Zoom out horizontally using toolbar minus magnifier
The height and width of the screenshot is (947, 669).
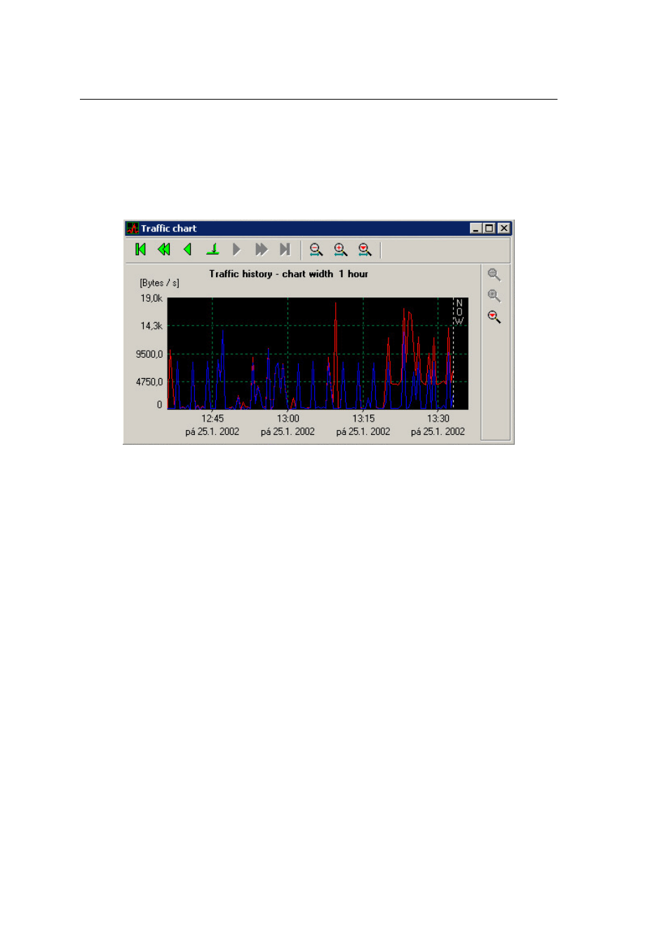[x=316, y=250]
